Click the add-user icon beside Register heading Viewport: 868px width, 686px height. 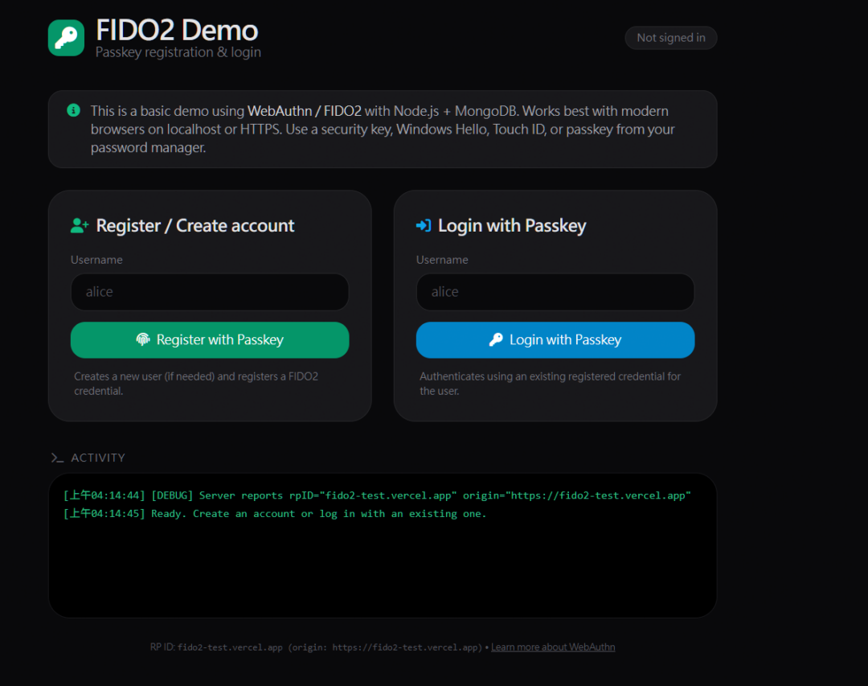click(x=80, y=225)
